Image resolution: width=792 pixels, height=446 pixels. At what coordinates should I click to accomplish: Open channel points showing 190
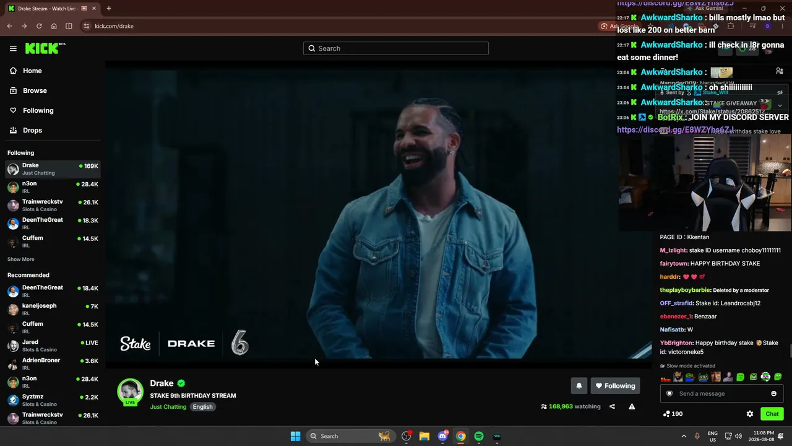[x=673, y=414]
